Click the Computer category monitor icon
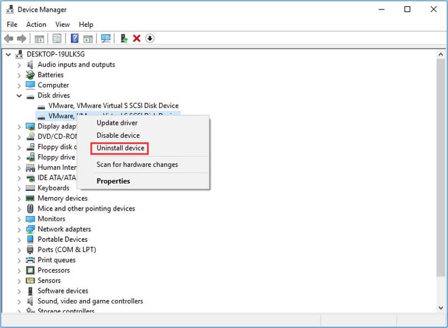The width and height of the screenshot is (448, 328). [30, 85]
